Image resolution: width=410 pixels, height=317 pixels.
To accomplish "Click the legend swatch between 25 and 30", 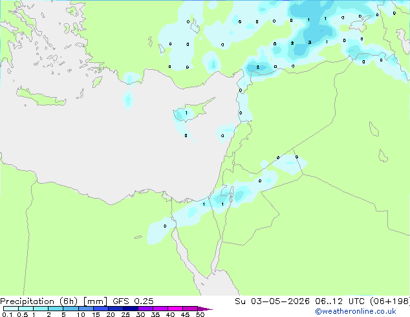I will tap(131, 309).
